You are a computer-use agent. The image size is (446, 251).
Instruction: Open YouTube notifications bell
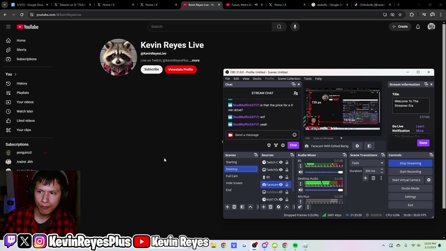tap(418, 26)
